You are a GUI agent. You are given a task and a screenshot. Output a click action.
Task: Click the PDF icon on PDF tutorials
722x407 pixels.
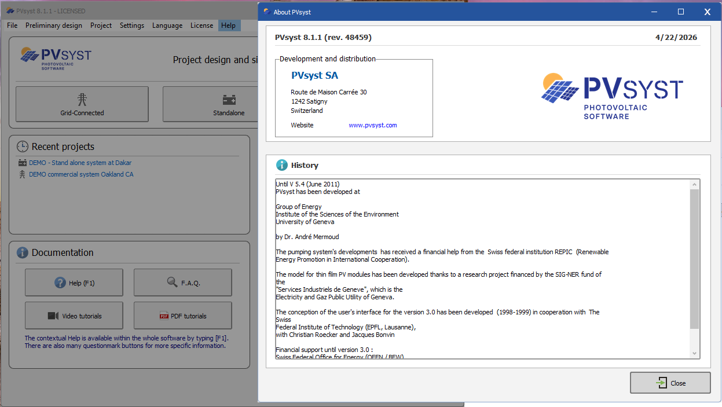164,316
